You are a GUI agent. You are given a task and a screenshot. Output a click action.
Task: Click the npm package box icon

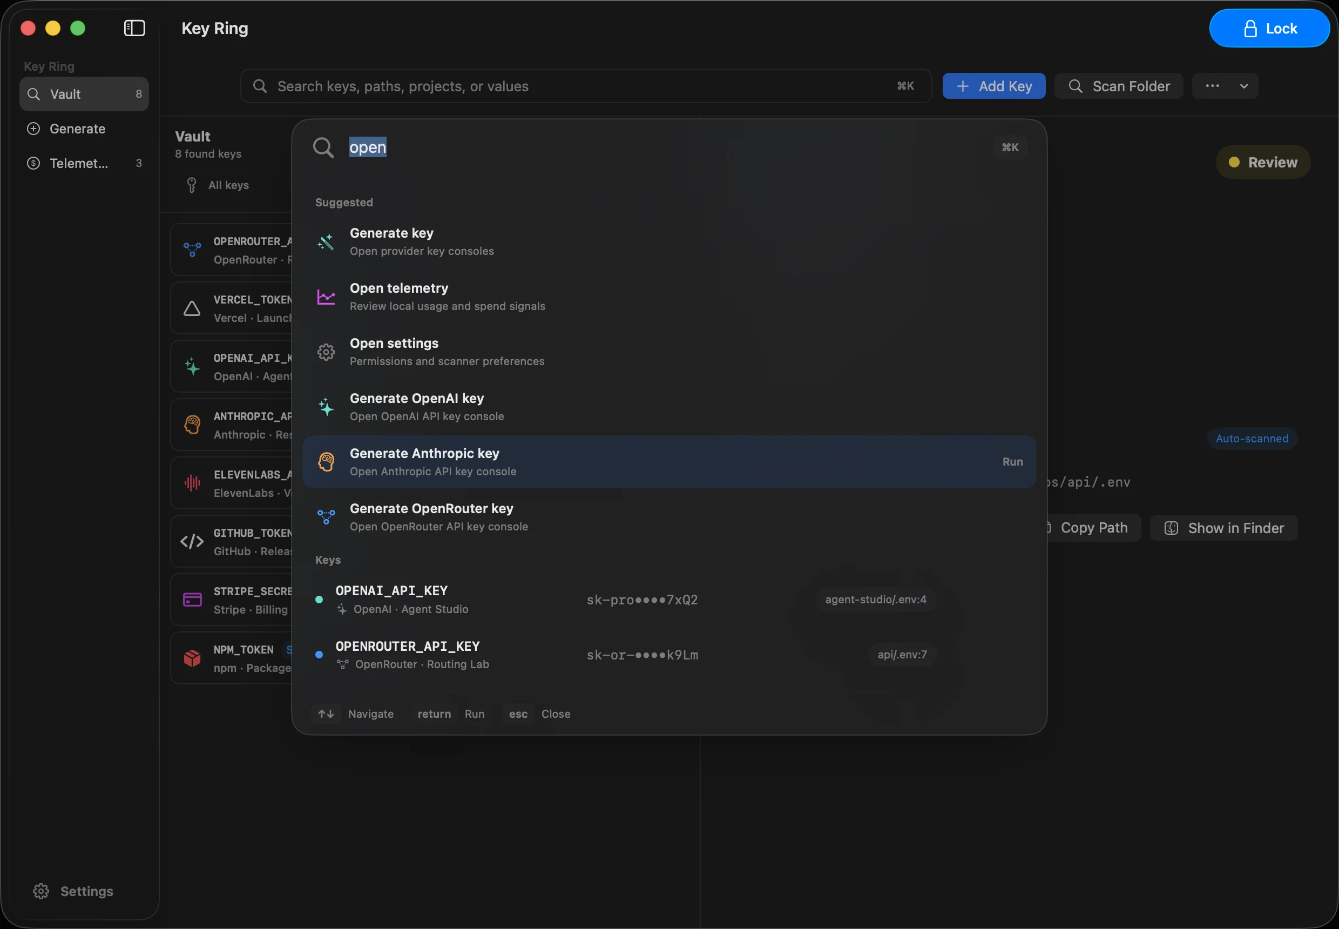click(192, 658)
